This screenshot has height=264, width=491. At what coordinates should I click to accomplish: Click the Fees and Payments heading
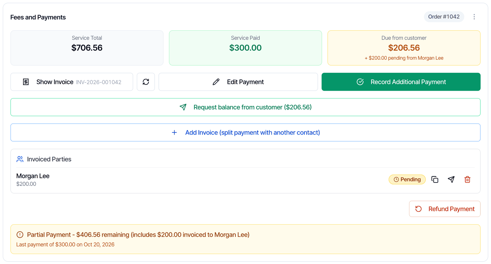coord(38,17)
